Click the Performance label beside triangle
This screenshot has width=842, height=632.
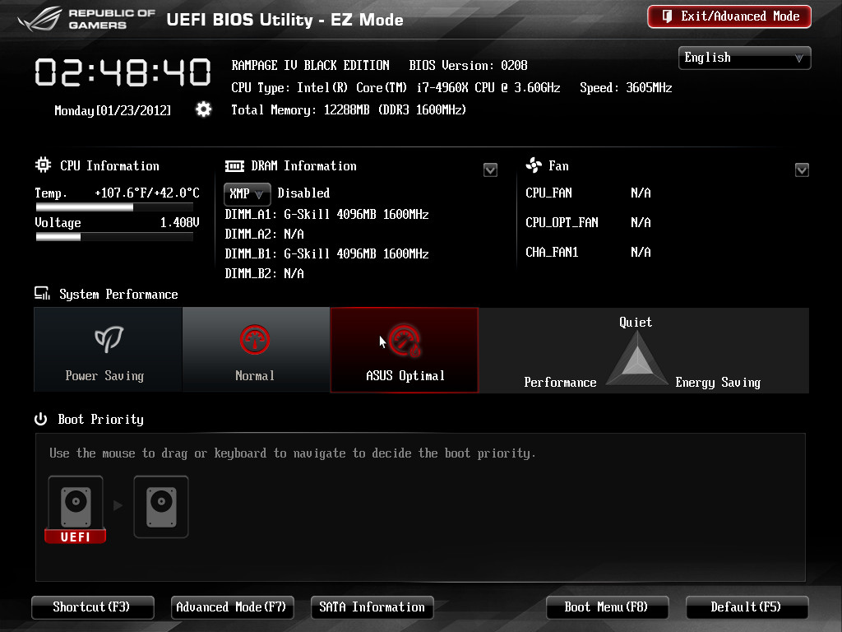click(560, 382)
